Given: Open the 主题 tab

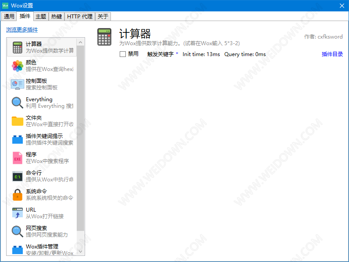Looking at the screenshot, I should click(41, 17).
